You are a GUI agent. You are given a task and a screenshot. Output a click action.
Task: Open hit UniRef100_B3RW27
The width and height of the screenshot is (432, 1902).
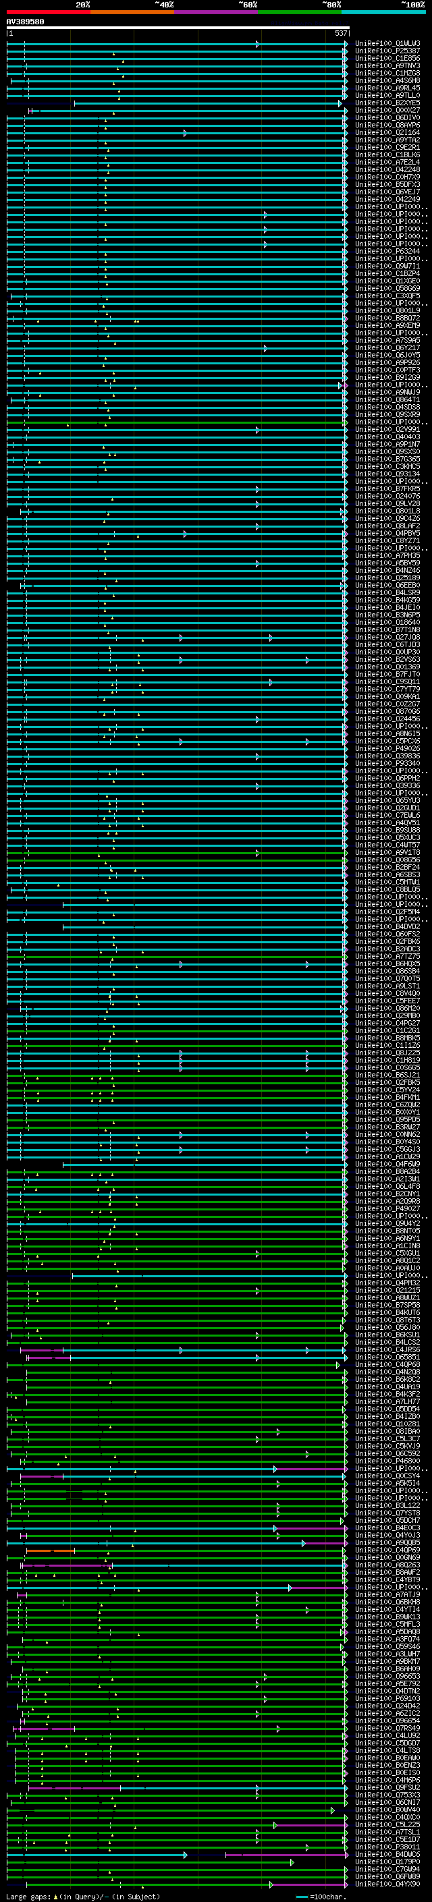coord(387,1128)
